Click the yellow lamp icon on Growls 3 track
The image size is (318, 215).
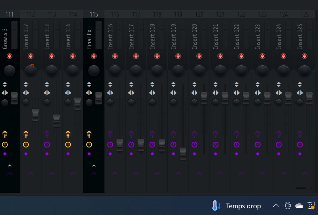tap(5, 134)
